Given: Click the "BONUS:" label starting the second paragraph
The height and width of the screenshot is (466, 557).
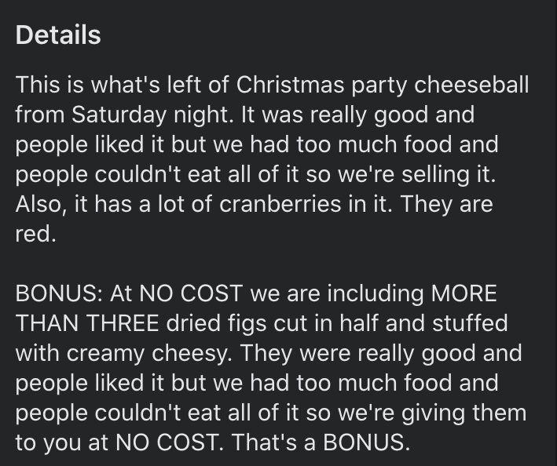Looking at the screenshot, I should (x=59, y=293).
